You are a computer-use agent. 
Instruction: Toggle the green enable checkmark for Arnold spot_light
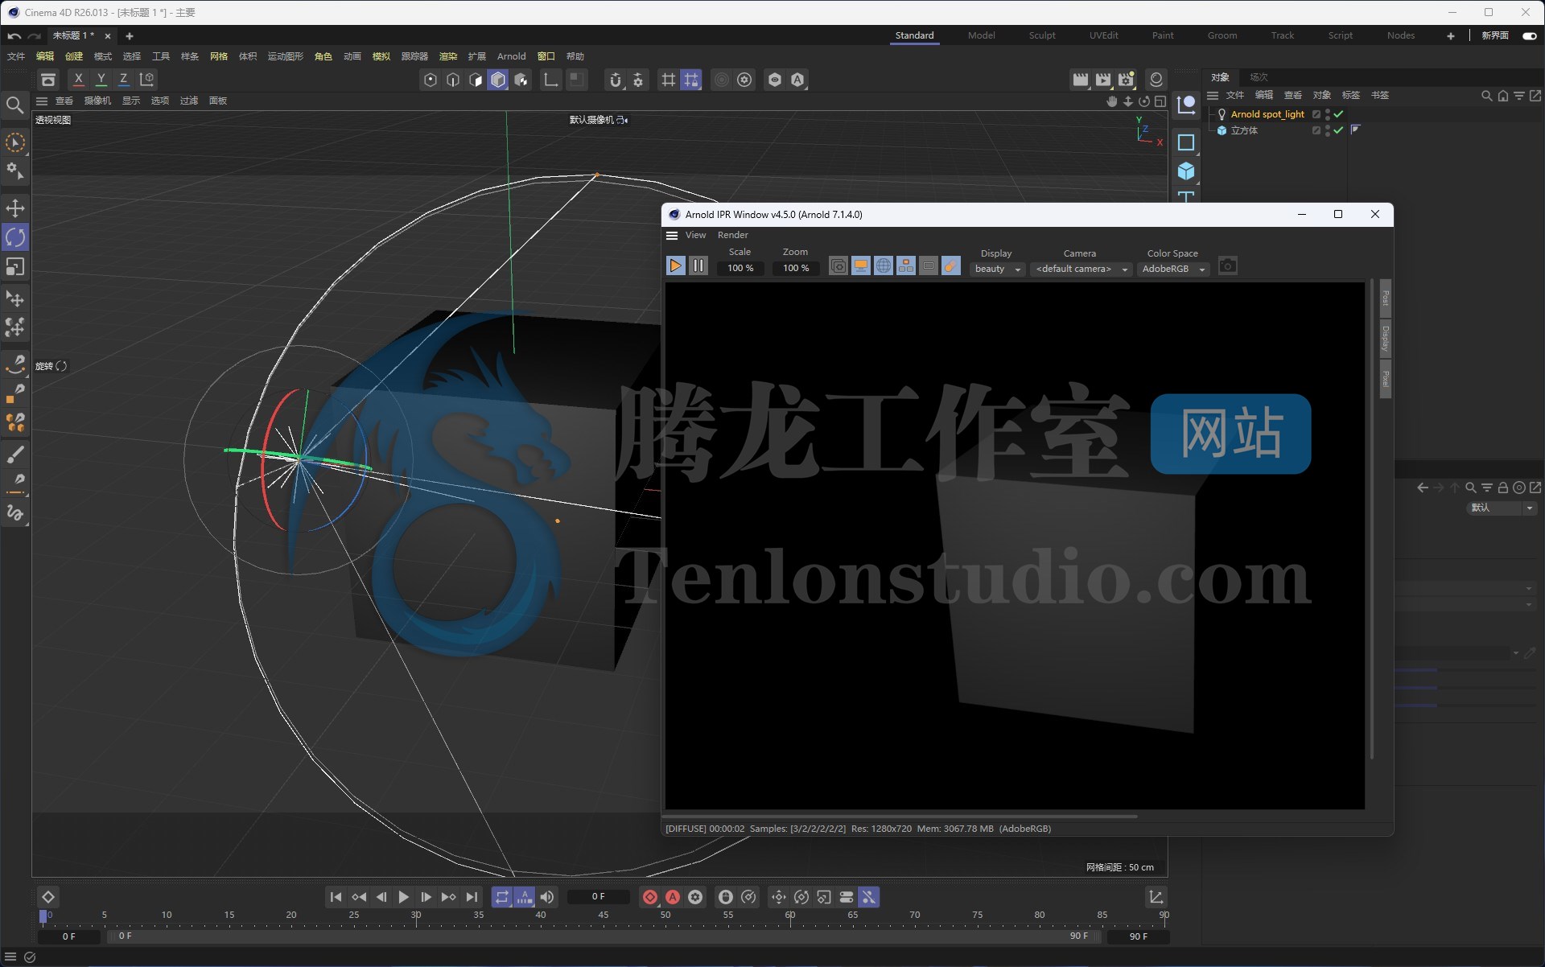click(x=1338, y=114)
